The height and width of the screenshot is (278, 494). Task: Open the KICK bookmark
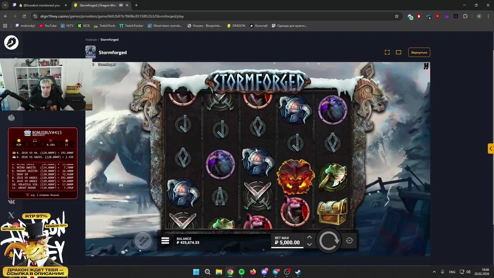pyautogui.click(x=84, y=26)
